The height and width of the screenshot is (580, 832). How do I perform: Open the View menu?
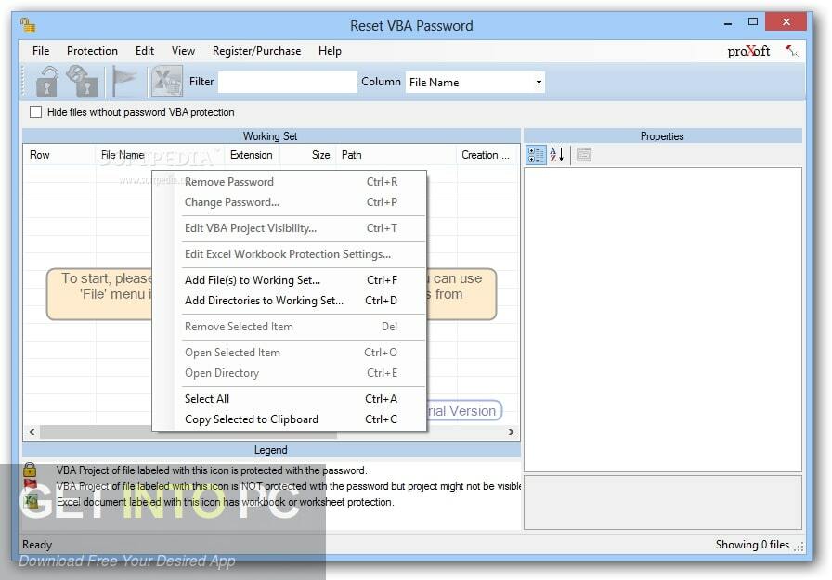(183, 51)
